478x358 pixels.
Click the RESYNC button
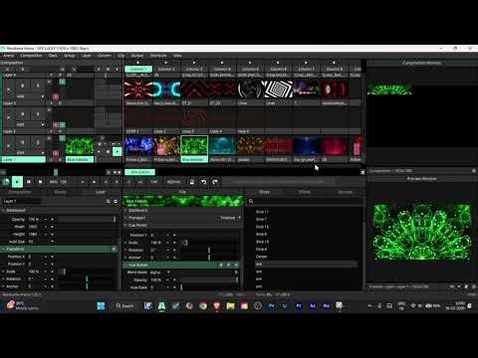pos(173,182)
